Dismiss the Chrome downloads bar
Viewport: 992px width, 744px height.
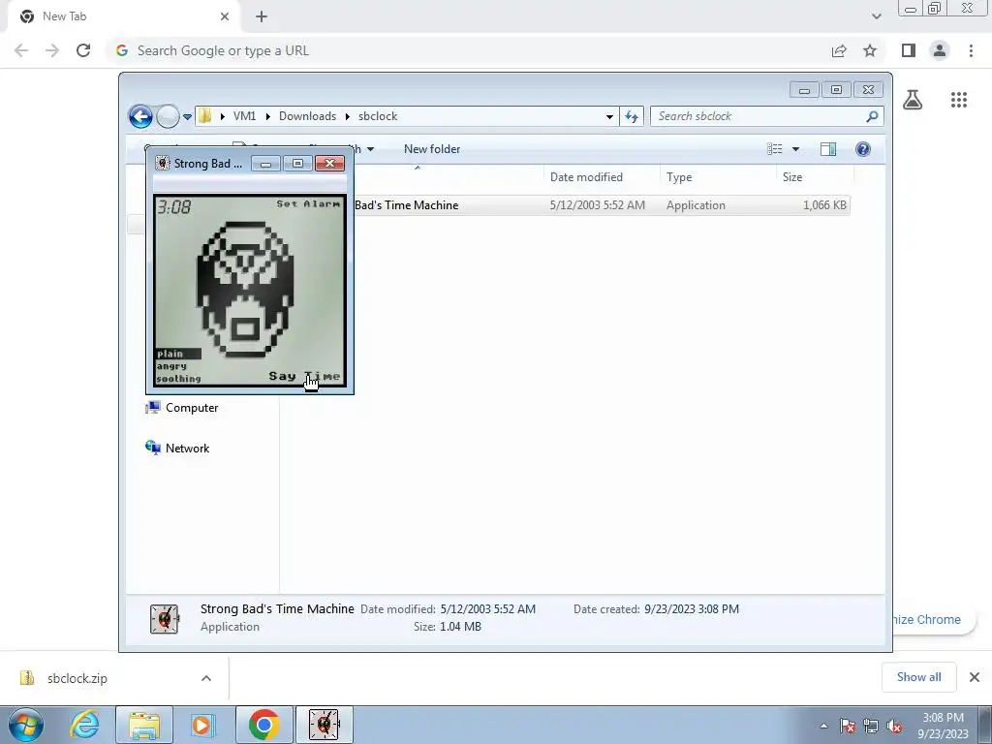coord(975,677)
